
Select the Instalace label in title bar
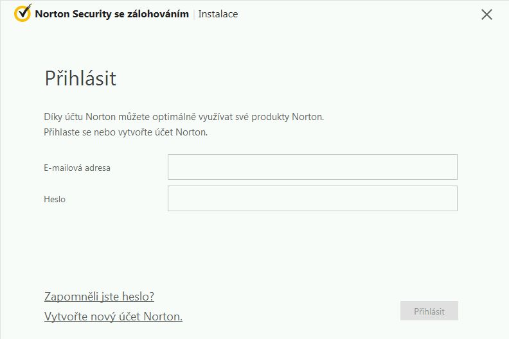[x=218, y=13]
